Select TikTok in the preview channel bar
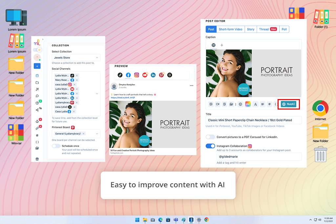Image resolution: width=336 pixels, height=224 pixels. coord(120,75)
